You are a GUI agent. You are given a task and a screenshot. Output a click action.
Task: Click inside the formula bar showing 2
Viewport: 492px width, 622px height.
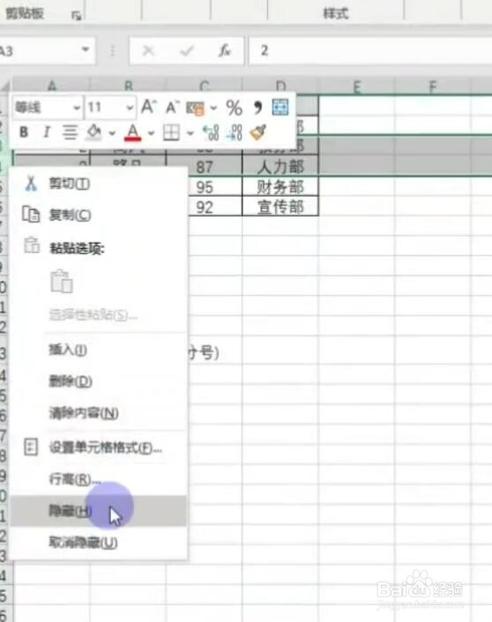pos(370,51)
